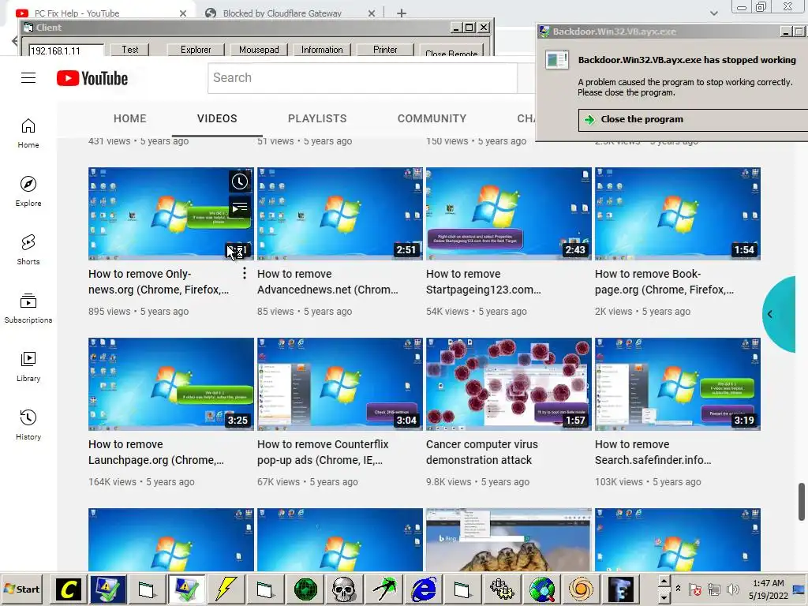The height and width of the screenshot is (606, 808).
Task: Click the taskbar scroll down arrow
Action: (x=664, y=597)
